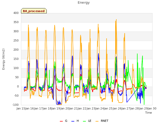Click the 250 y-axis tick label

16,41
